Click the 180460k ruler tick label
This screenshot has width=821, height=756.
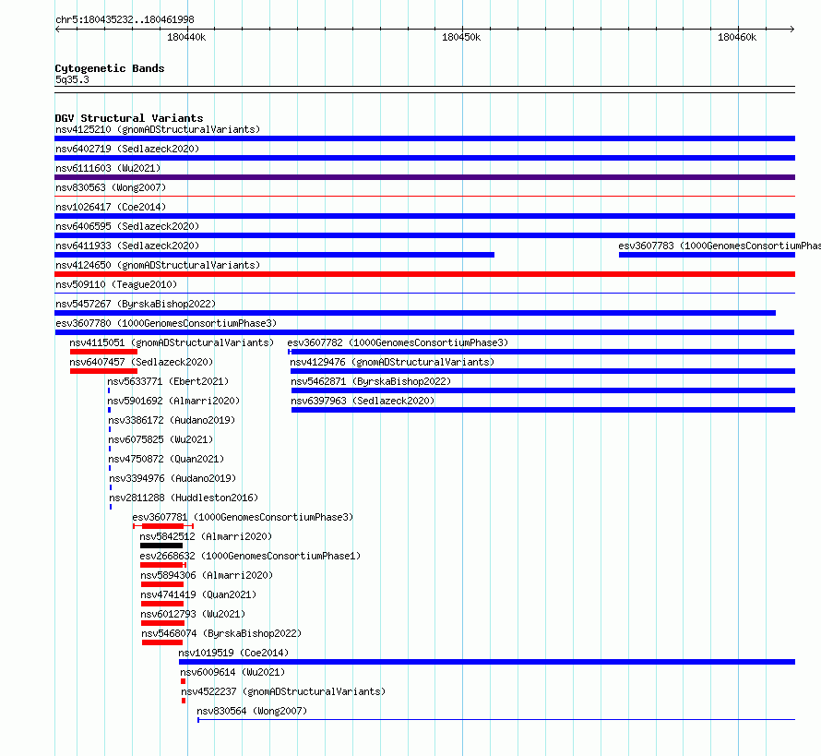pyautogui.click(x=737, y=37)
